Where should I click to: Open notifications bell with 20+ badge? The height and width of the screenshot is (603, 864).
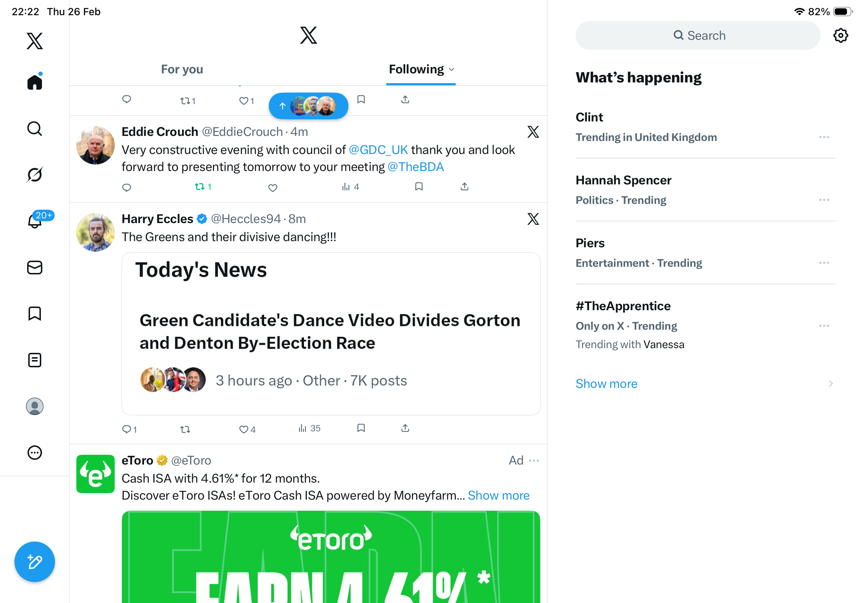tap(35, 221)
